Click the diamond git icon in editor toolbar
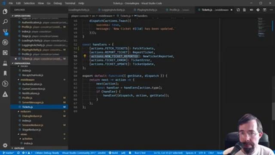Viewport: 275px width, 155px height. tap(258, 10)
